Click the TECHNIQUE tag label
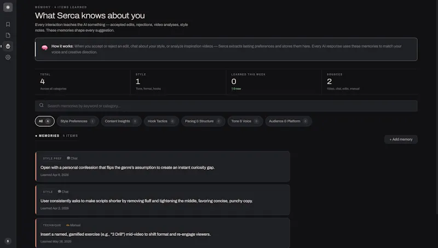This screenshot has width=438, height=248. point(52,225)
